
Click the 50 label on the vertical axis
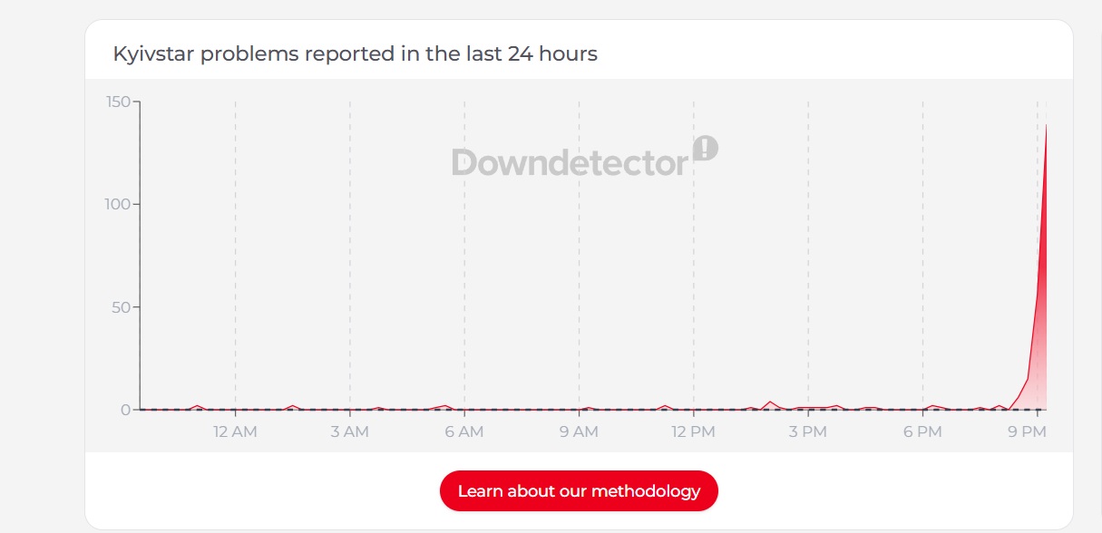click(122, 307)
